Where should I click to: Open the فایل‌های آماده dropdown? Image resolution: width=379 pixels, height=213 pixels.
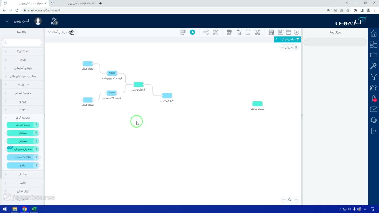tap(61, 32)
